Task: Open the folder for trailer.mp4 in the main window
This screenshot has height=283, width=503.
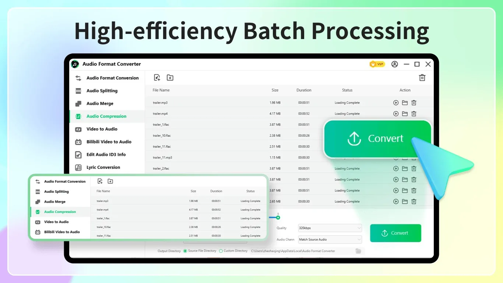Action: [x=405, y=114]
